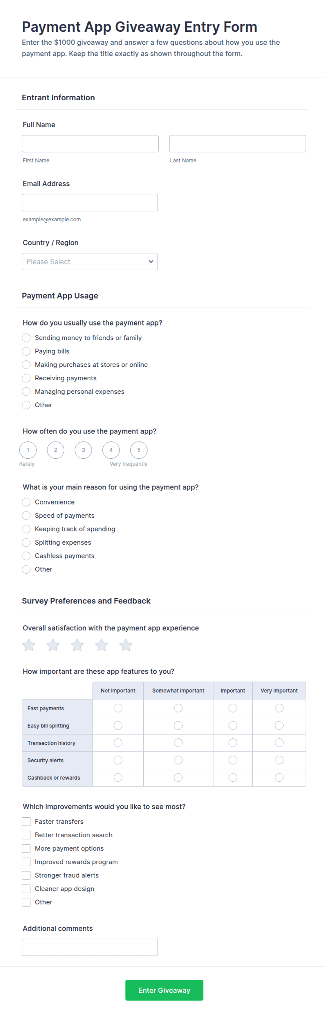Pick frequency rating 3 on the scale
Viewport: 325px width, 1018px height.
click(x=83, y=450)
